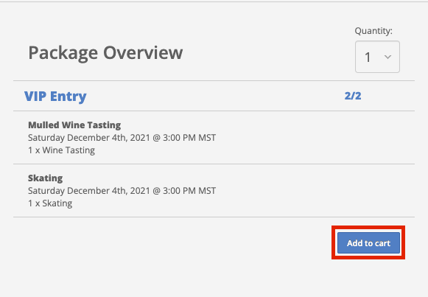This screenshot has height=297, width=428.
Task: Click the word Overview in the heading
Action: 143,52
